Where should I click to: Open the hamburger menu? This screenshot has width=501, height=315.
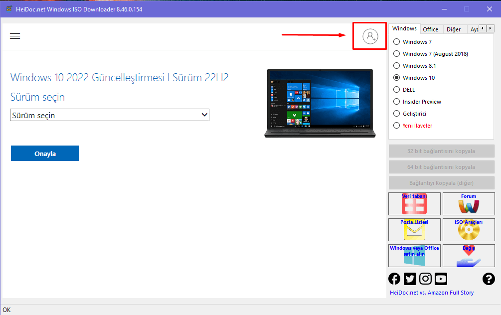15,36
